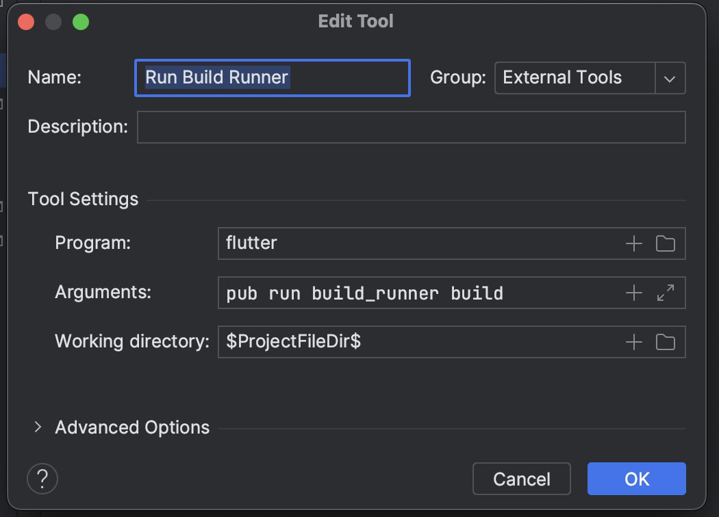Click the green zoom window button
This screenshot has height=517, width=719.
coord(81,22)
